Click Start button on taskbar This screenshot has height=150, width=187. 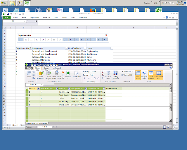4,3
